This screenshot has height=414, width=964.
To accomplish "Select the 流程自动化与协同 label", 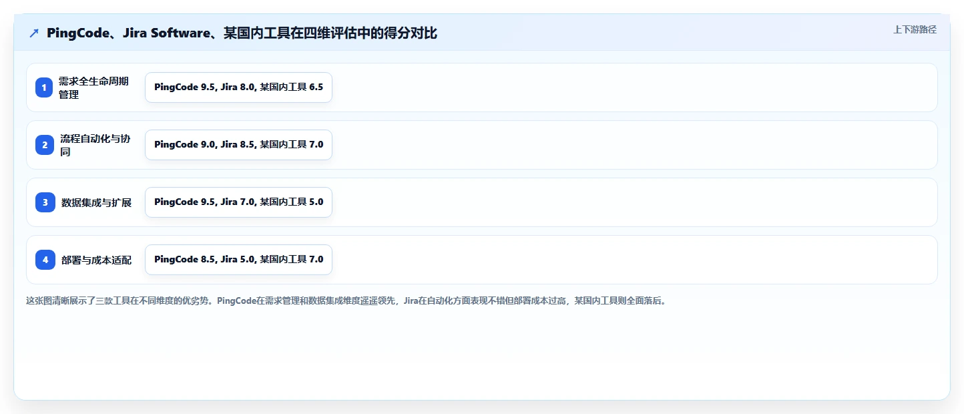I will pos(95,145).
